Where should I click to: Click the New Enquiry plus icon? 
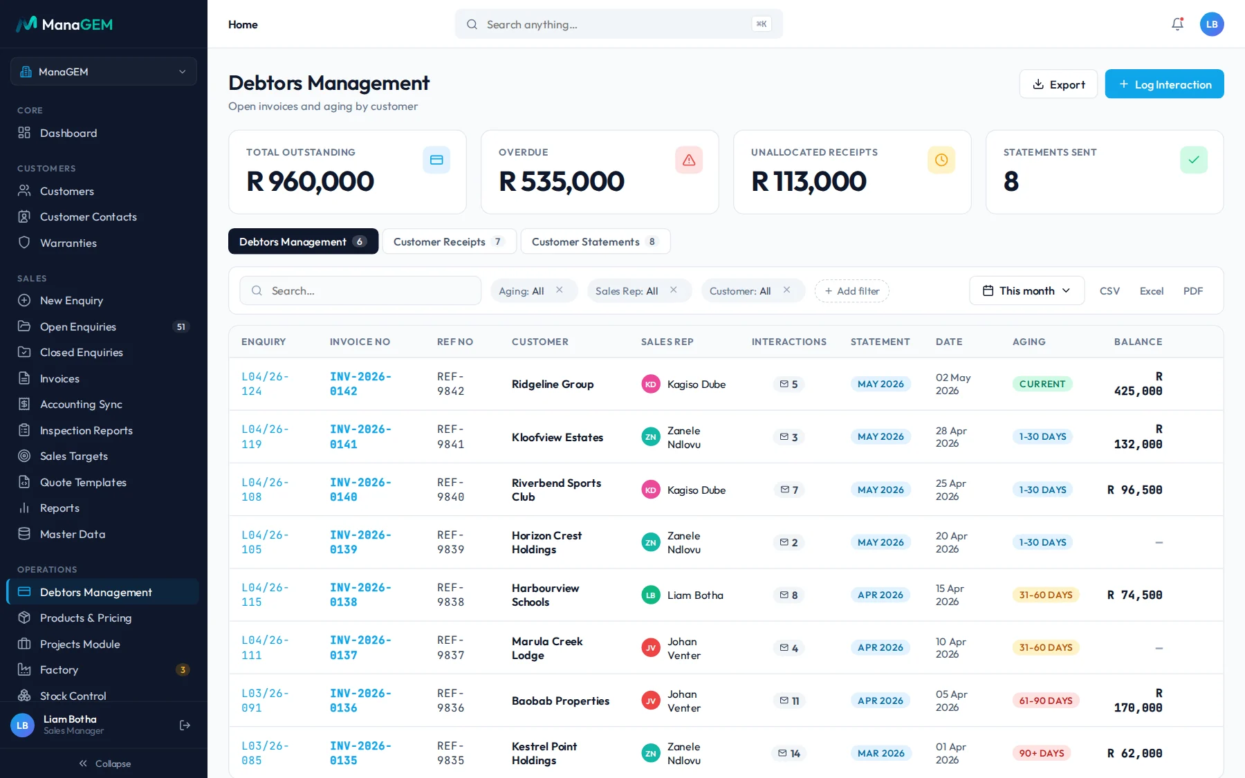pos(24,300)
